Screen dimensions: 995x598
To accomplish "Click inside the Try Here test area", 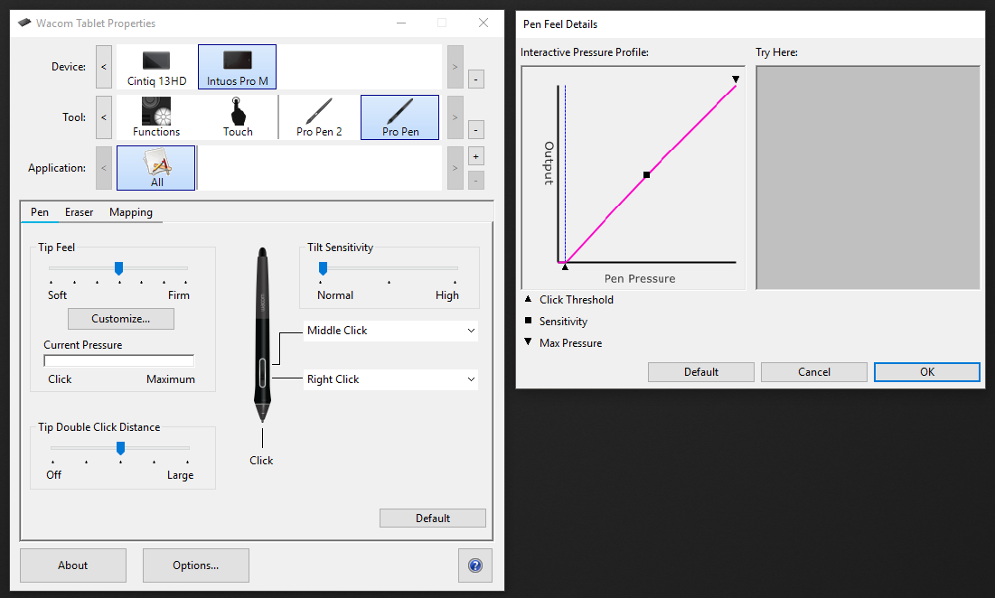I will pyautogui.click(x=868, y=178).
